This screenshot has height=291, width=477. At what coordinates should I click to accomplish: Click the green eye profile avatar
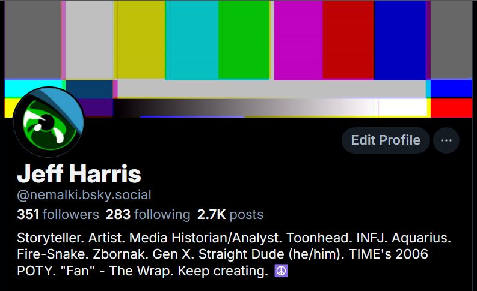tap(49, 122)
